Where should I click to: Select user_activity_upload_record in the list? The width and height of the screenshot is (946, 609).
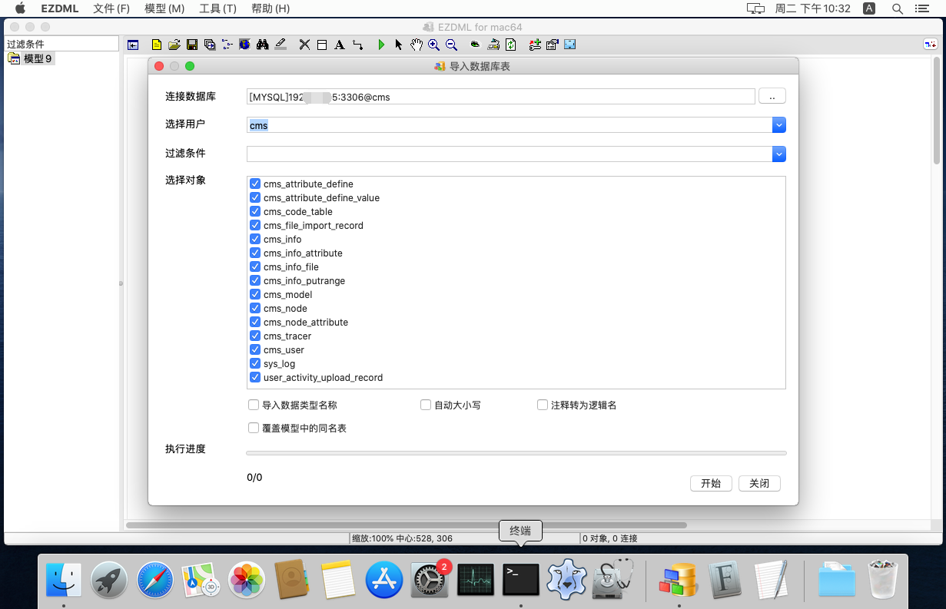coord(323,378)
